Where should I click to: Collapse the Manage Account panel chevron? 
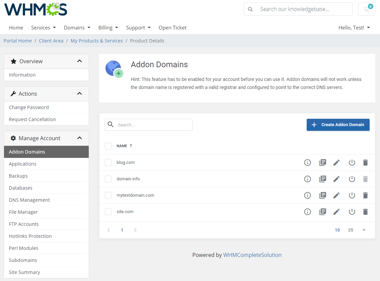[79, 138]
